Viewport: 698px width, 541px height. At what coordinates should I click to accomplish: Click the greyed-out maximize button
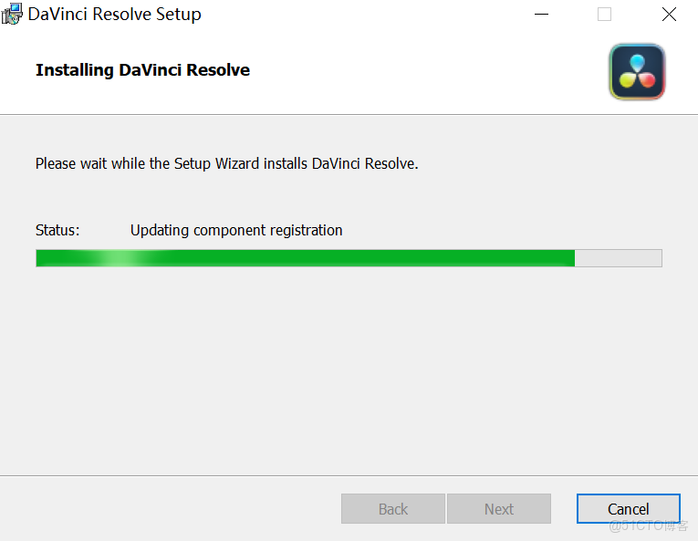pyautogui.click(x=604, y=15)
